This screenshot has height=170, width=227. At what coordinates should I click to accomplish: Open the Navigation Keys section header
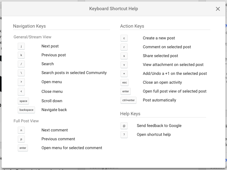[29, 26]
